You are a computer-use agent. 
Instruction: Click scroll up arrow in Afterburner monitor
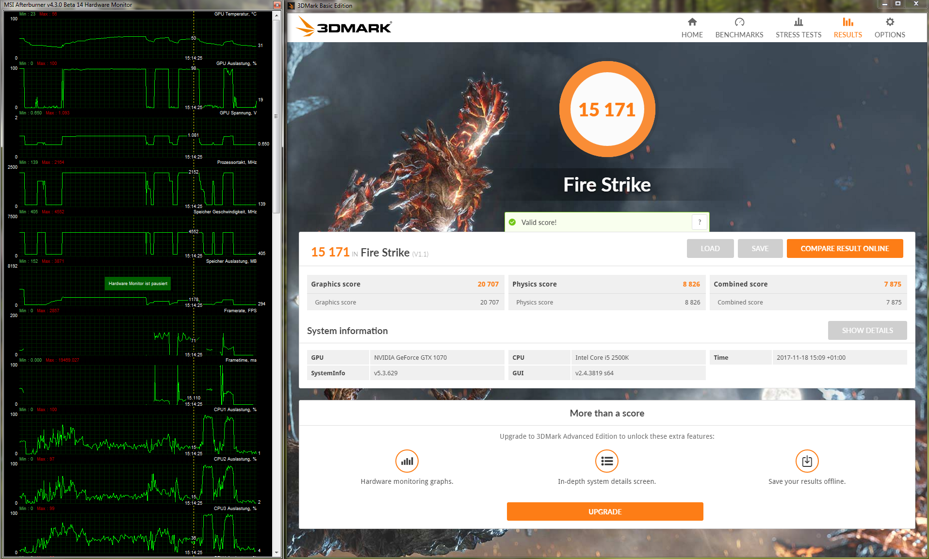pyautogui.click(x=277, y=15)
